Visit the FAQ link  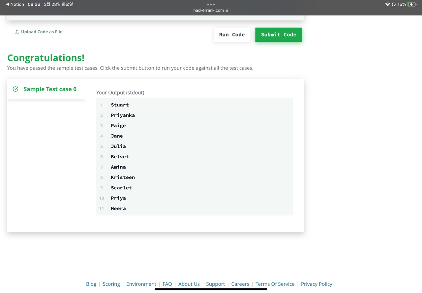tap(167, 284)
